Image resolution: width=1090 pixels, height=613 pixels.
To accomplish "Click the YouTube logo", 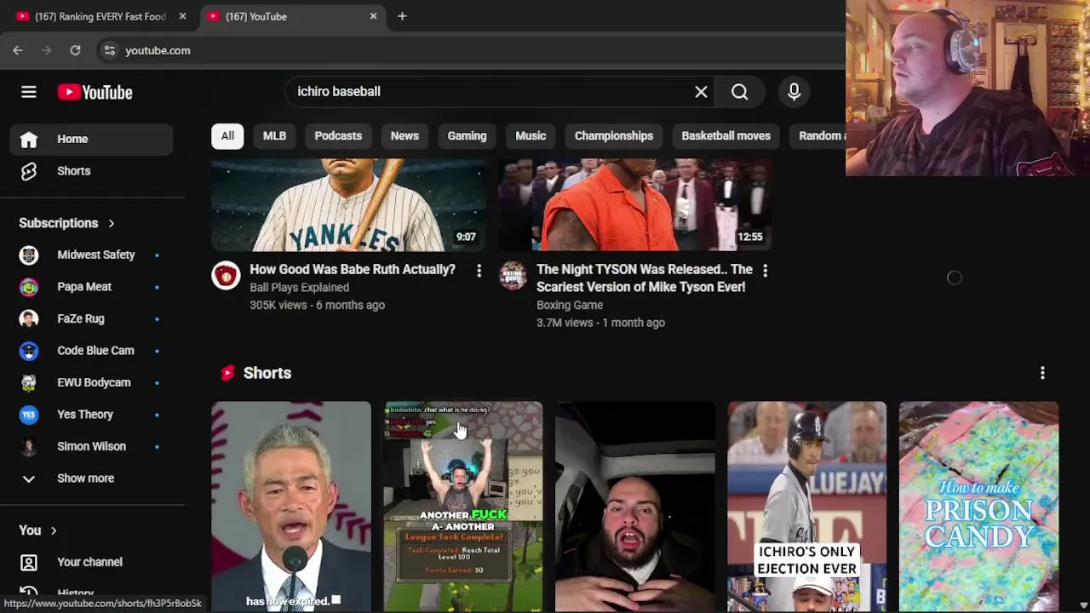I will click(95, 92).
